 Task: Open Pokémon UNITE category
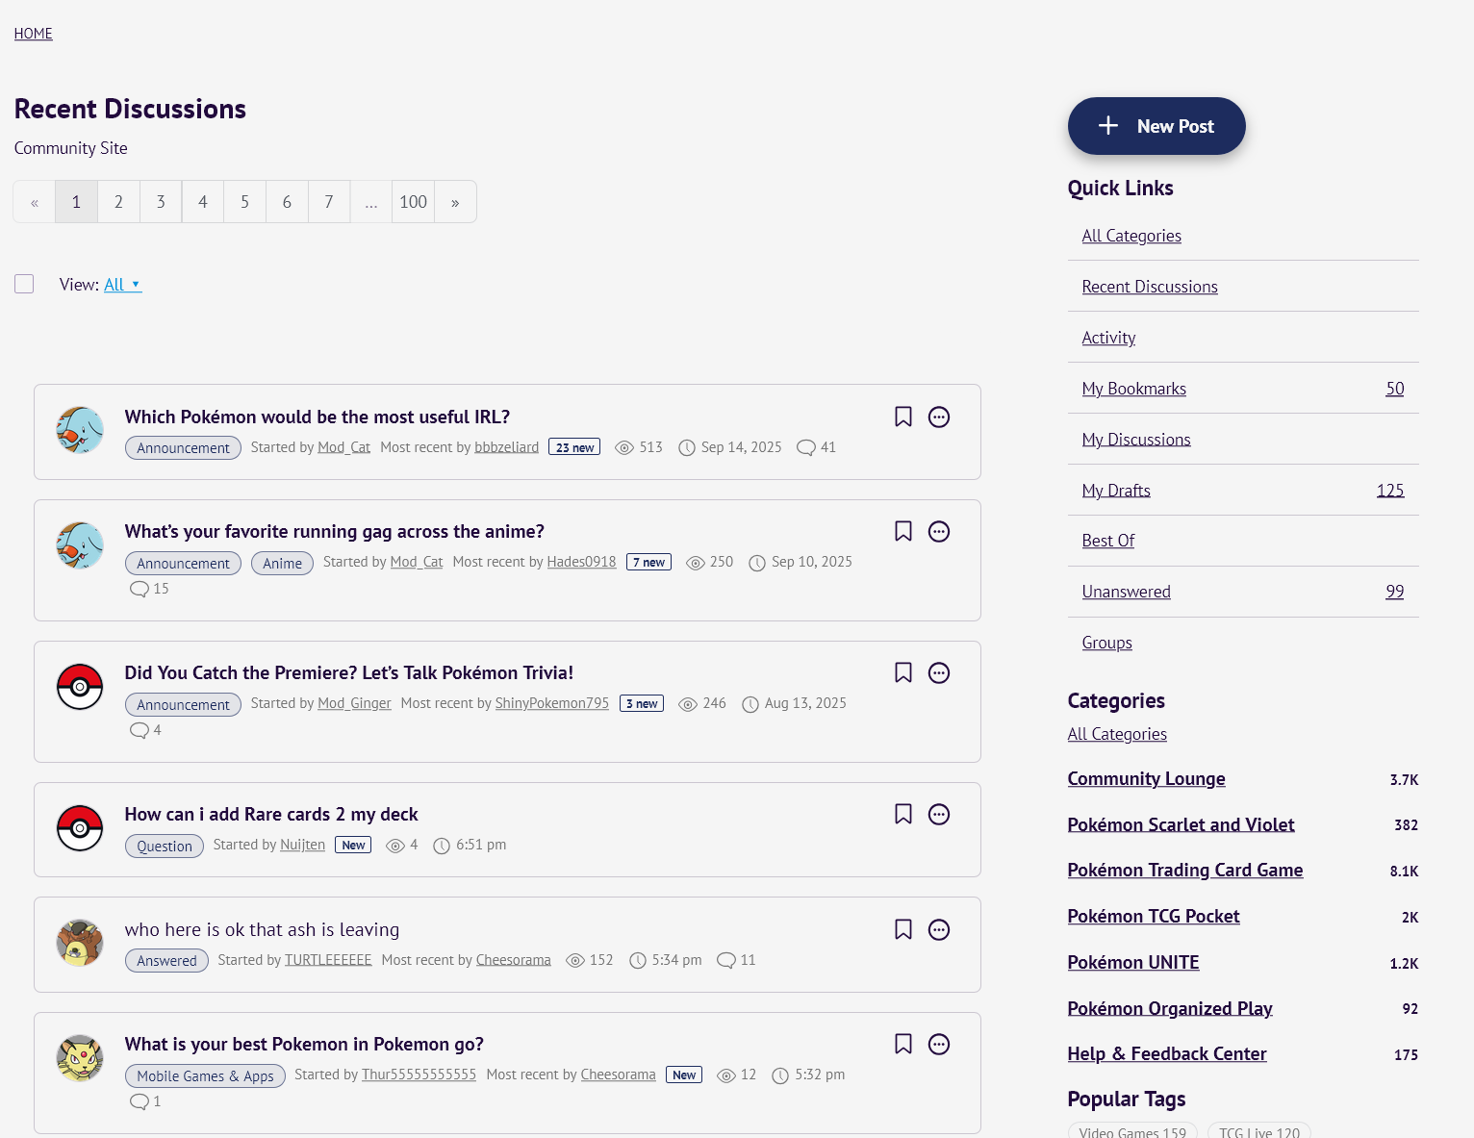[1133, 963]
